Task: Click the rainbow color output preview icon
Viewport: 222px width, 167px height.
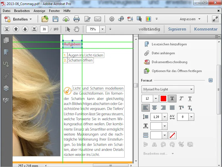Action: pyautogui.click(x=148, y=19)
